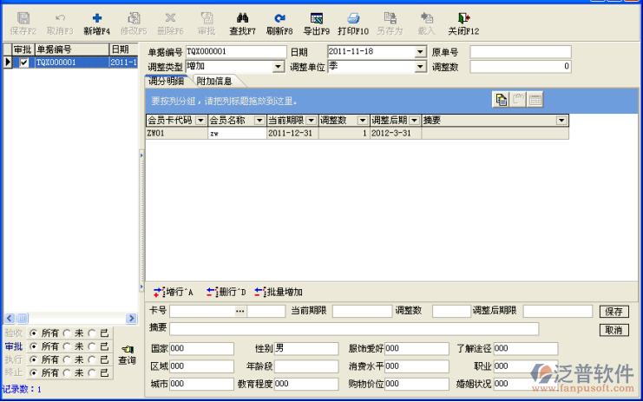
Task: Click the left list horizontal scrollbar
Action: (x=69, y=319)
